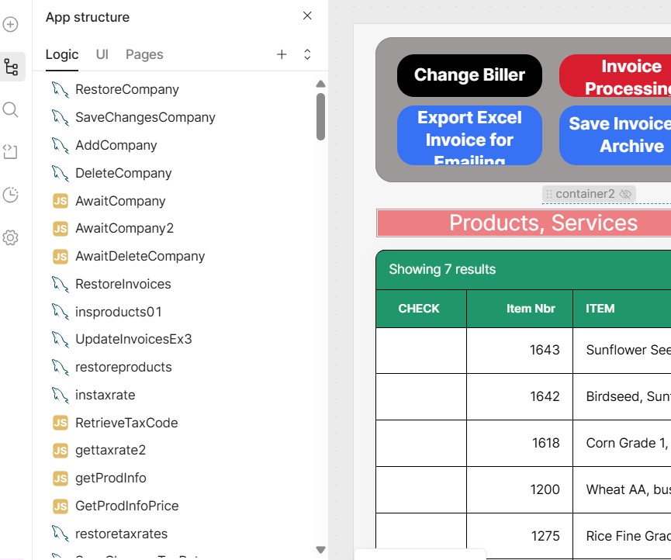Open the settings gear icon in sidebar
671x560 pixels.
11,238
